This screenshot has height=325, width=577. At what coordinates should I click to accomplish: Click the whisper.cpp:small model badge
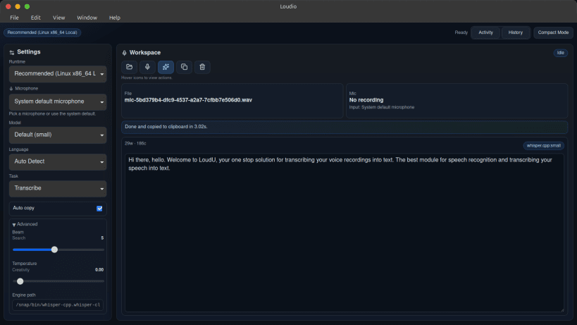pyautogui.click(x=543, y=146)
